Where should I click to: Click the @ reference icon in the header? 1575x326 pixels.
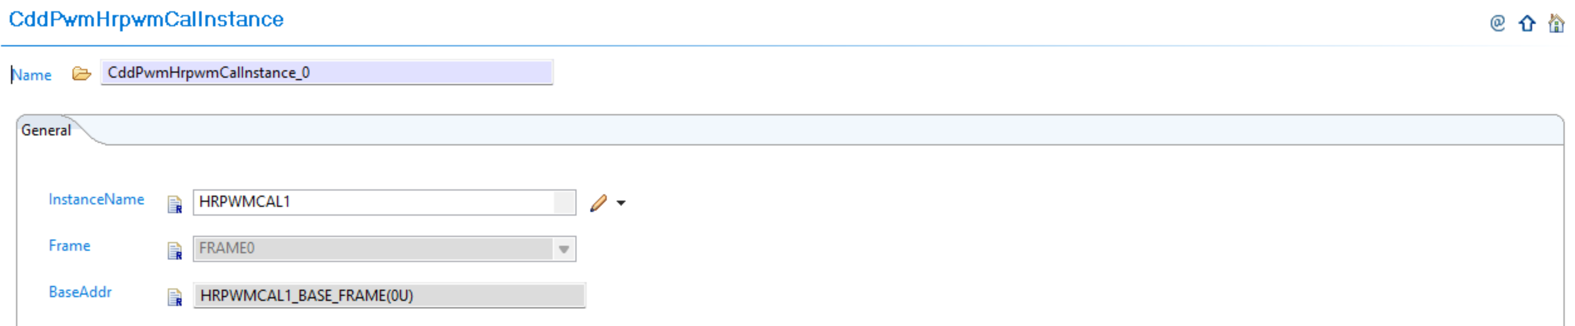[x=1498, y=23]
